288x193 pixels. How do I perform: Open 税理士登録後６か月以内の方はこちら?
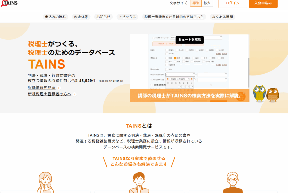(174, 17)
